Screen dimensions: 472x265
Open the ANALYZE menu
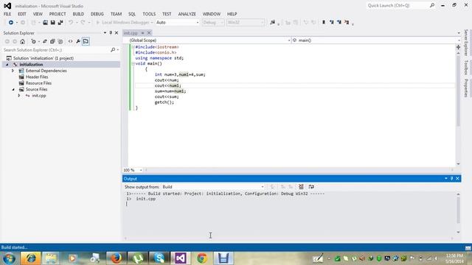pyautogui.click(x=187, y=14)
